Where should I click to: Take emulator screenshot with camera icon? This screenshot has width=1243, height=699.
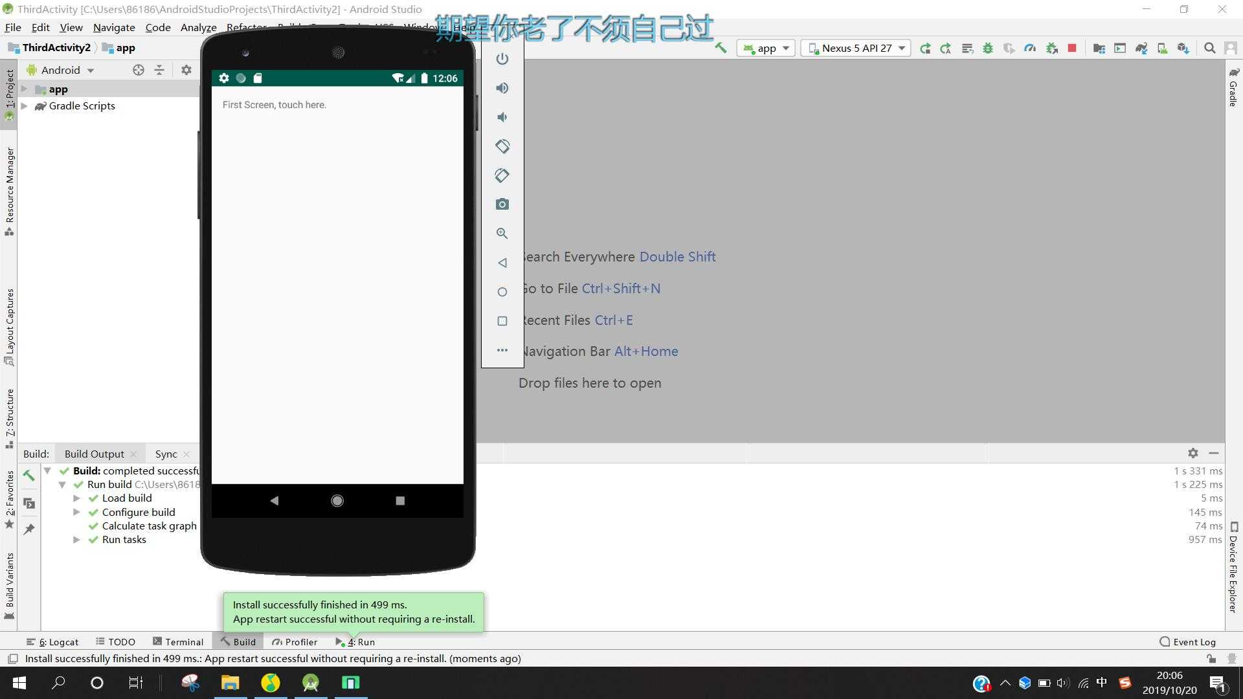[x=502, y=205]
